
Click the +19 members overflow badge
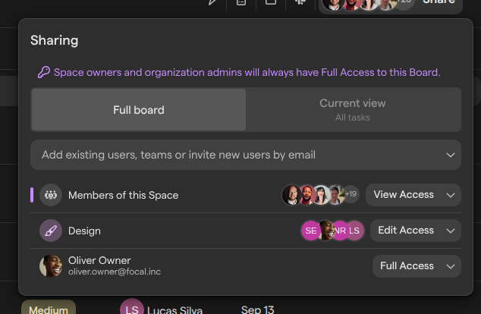click(351, 194)
